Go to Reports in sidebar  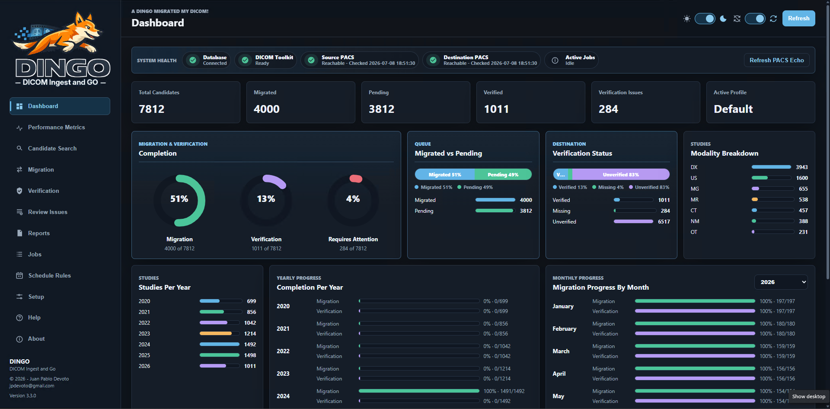[x=60, y=233]
